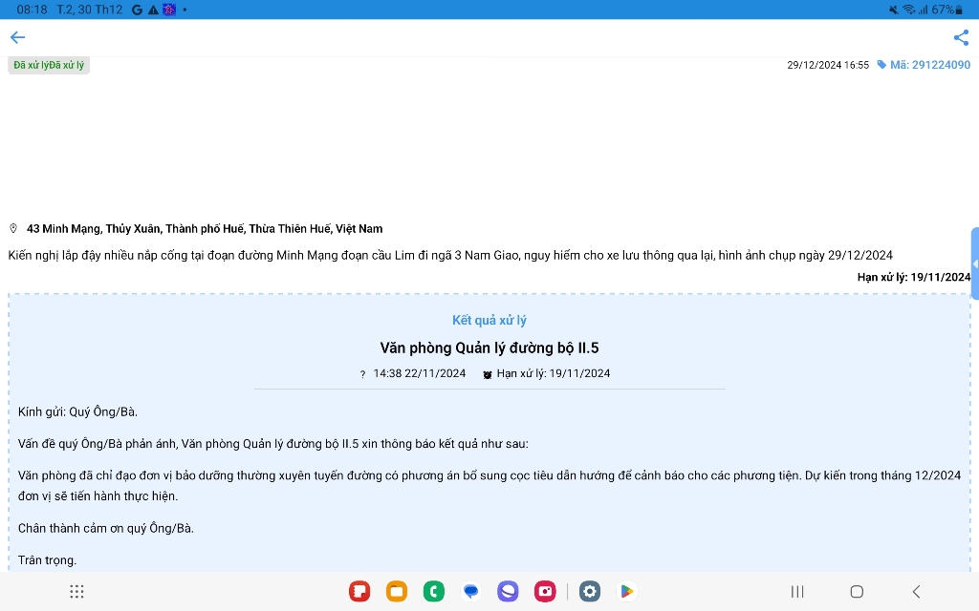Share this report using share icon

point(961,38)
